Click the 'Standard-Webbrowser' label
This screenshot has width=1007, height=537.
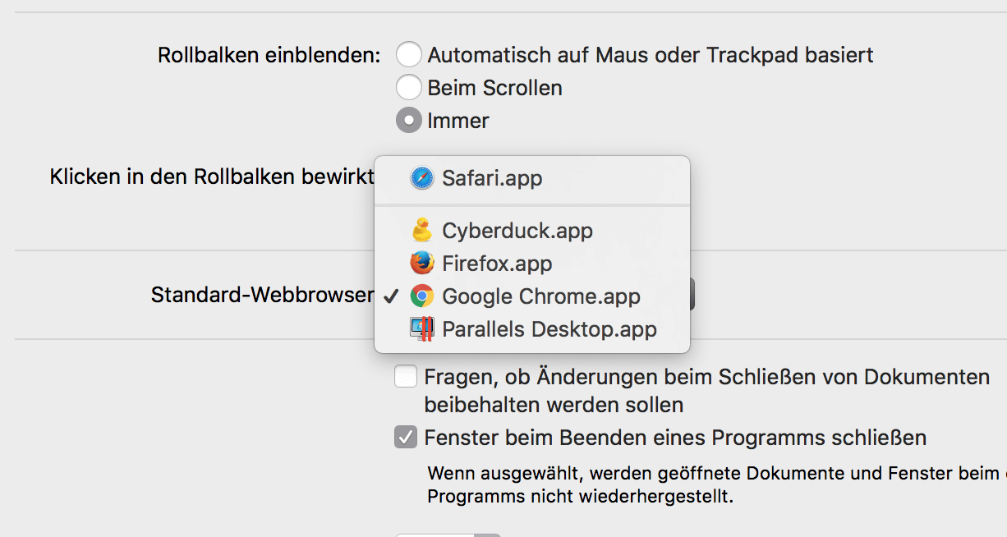pos(263,295)
